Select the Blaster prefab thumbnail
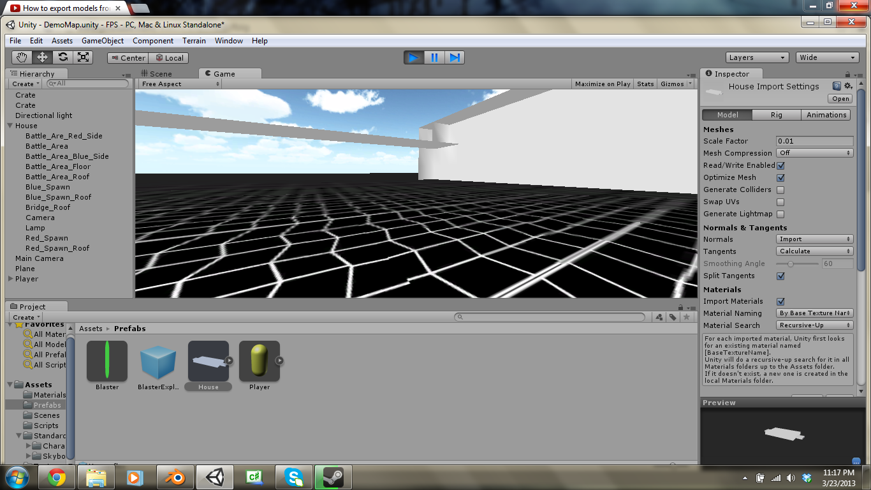The height and width of the screenshot is (490, 871). pyautogui.click(x=107, y=361)
